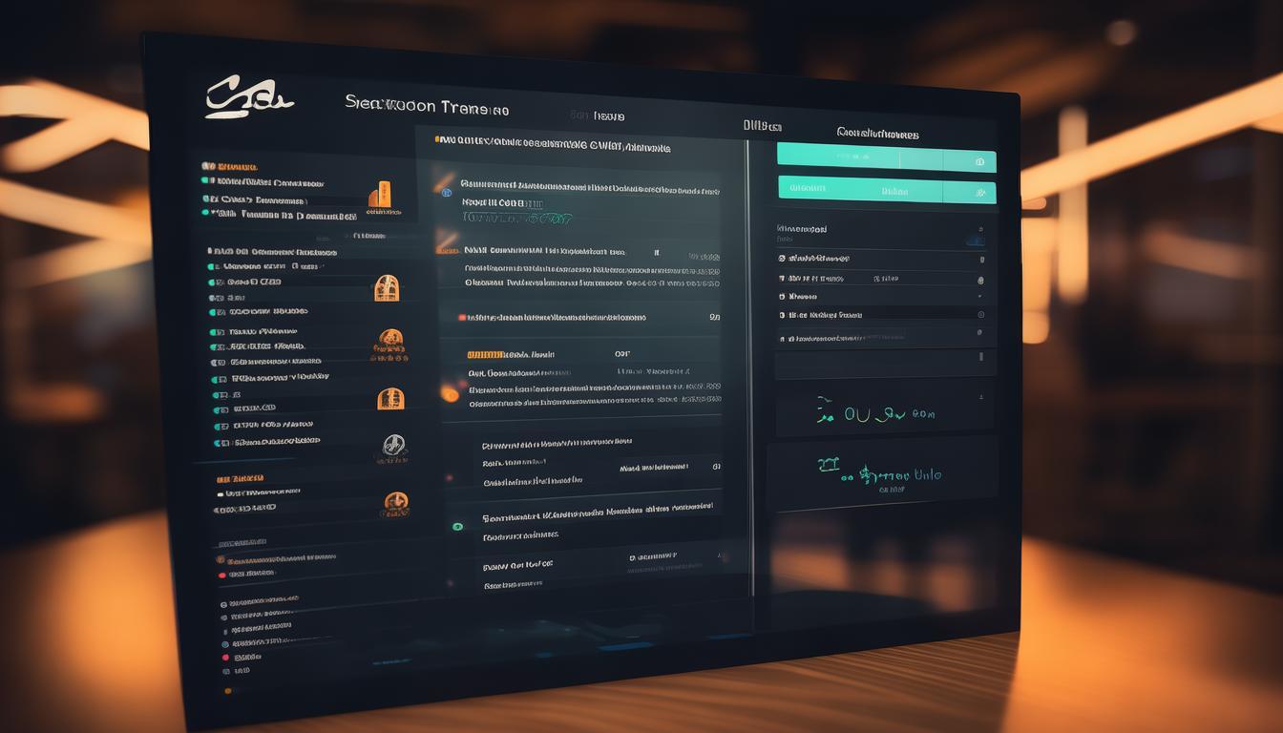
Task: Open the grey circular emblem icon in sidebar
Action: tap(393, 446)
